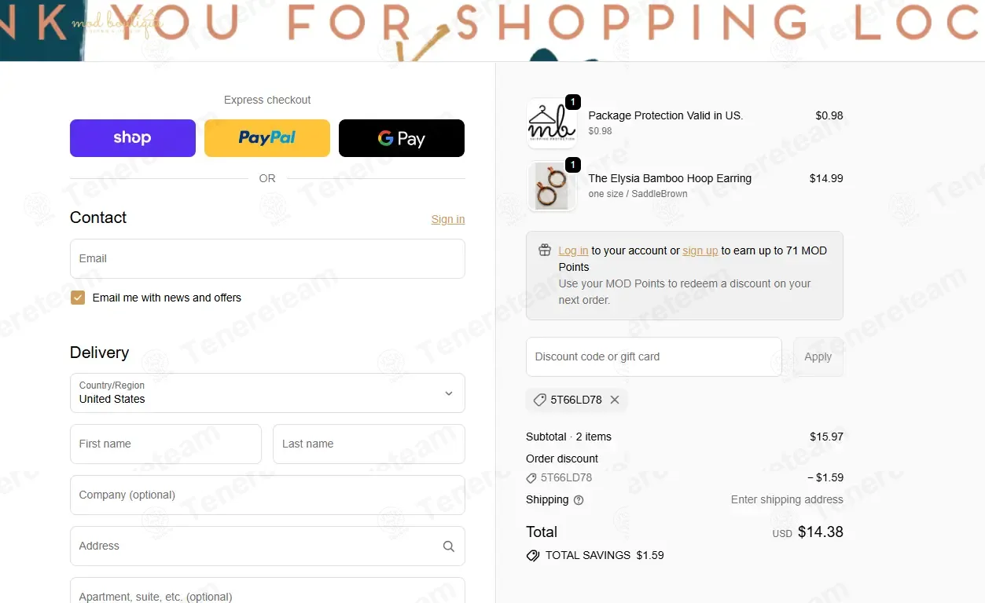Click the Apply discount button
Image resolution: width=985 pixels, height=603 pixels.
818,356
